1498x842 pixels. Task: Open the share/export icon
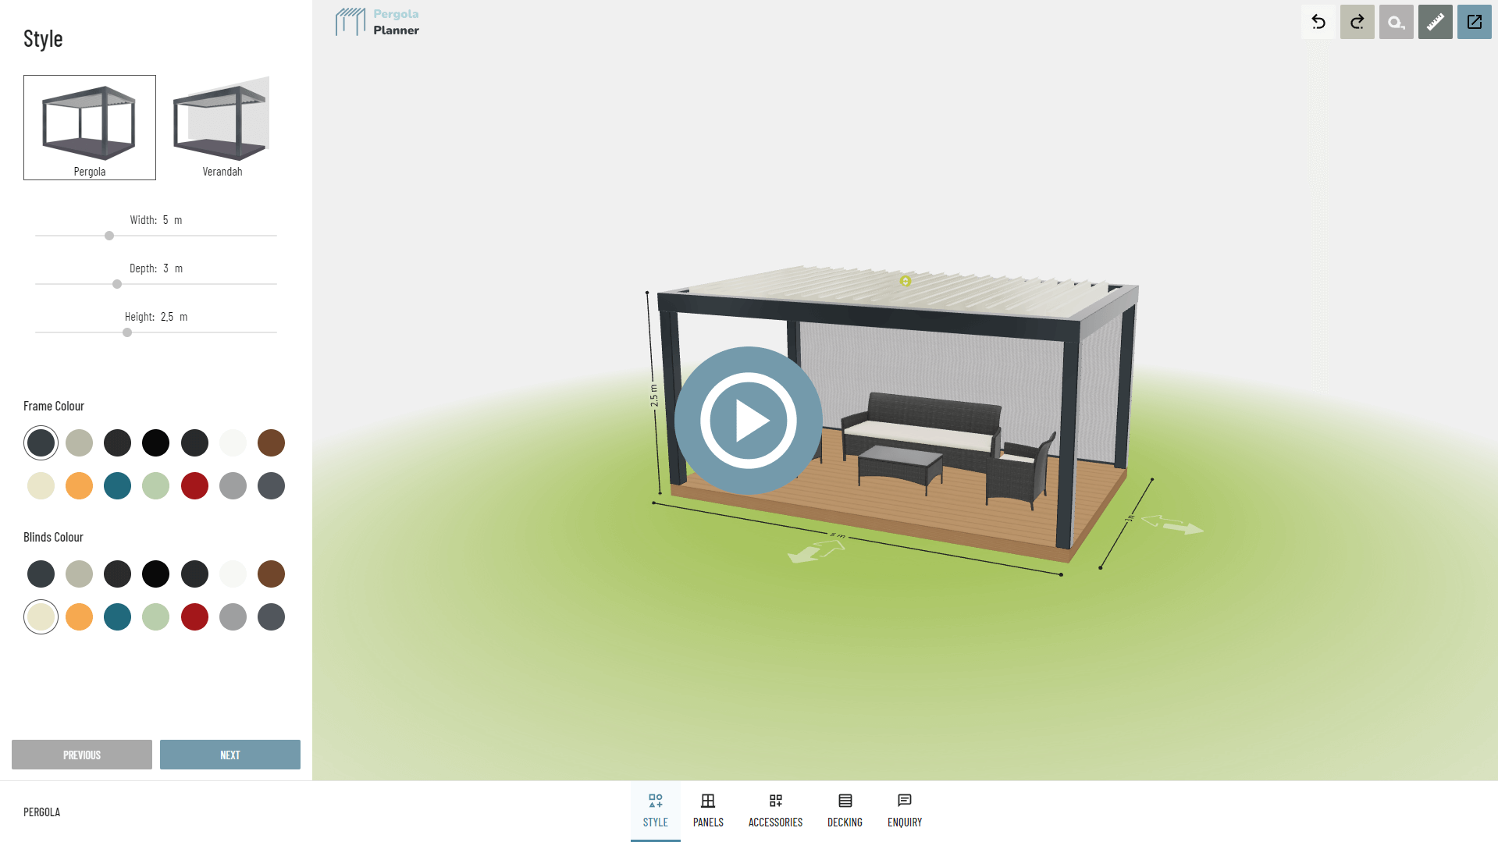click(x=1475, y=22)
